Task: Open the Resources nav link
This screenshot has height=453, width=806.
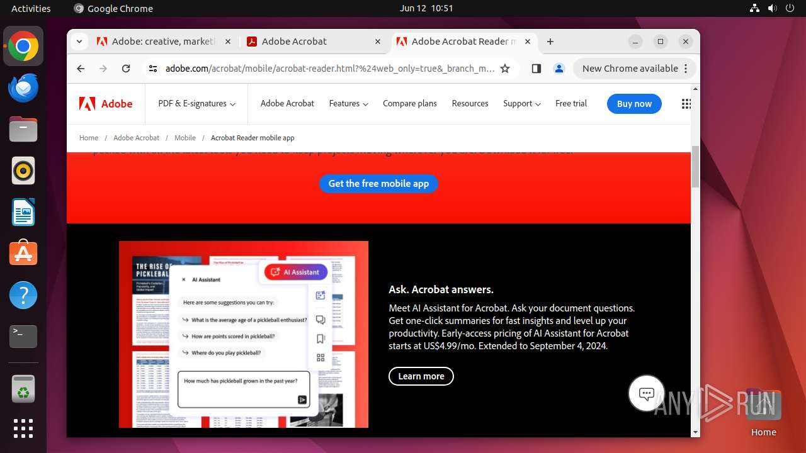Action: (x=470, y=104)
